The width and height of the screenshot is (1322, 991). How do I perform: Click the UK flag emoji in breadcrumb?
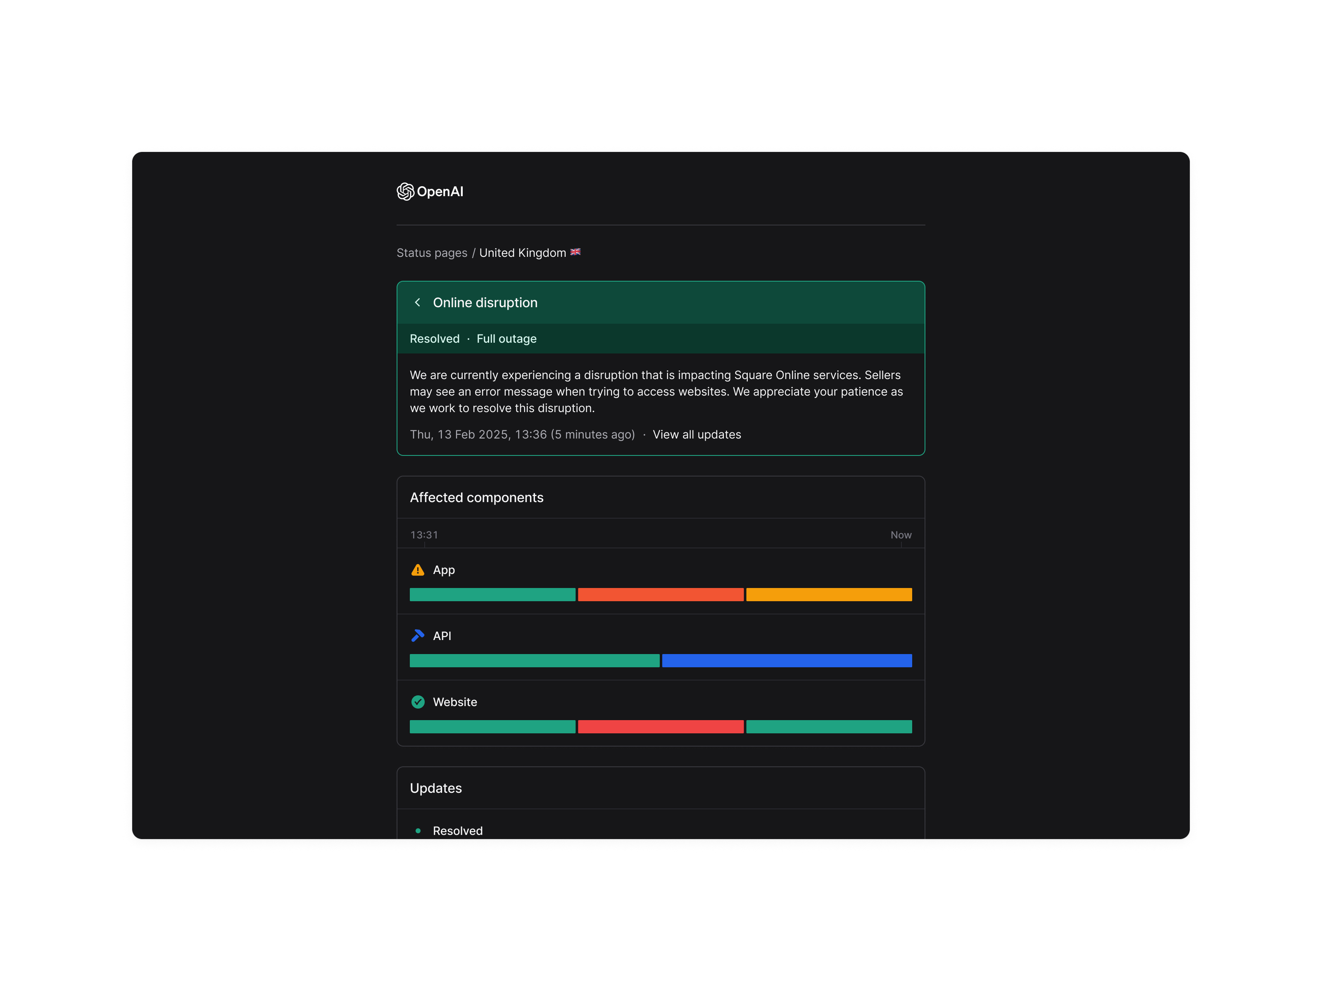(575, 252)
